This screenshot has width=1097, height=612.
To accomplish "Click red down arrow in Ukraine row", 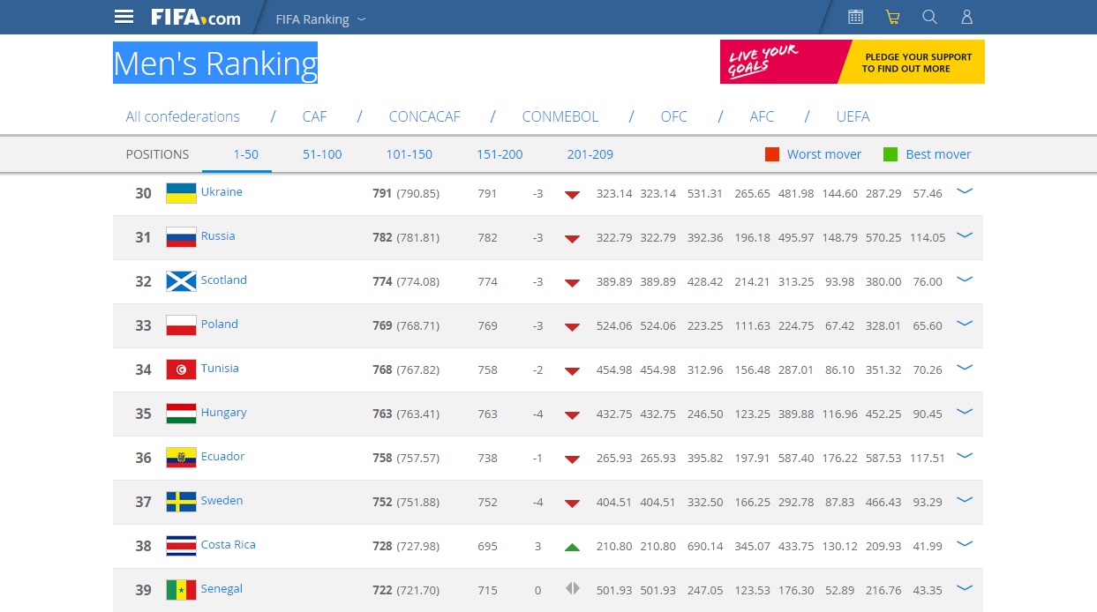I will (572, 194).
